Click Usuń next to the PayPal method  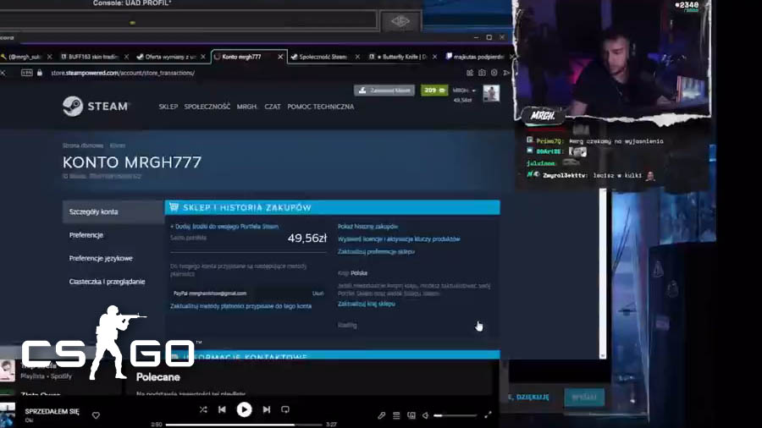pos(317,294)
